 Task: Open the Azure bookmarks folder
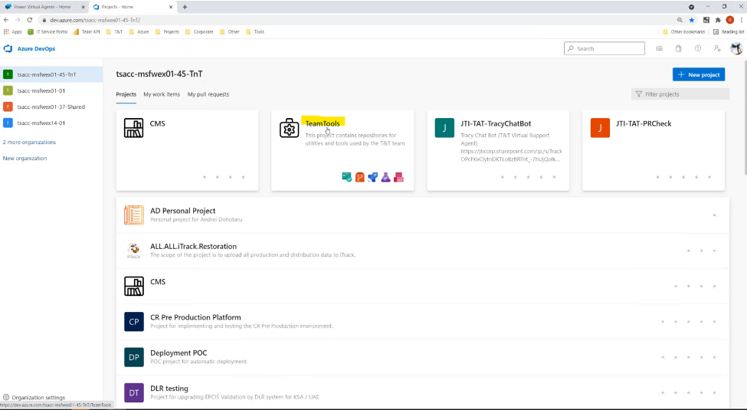pyautogui.click(x=139, y=32)
